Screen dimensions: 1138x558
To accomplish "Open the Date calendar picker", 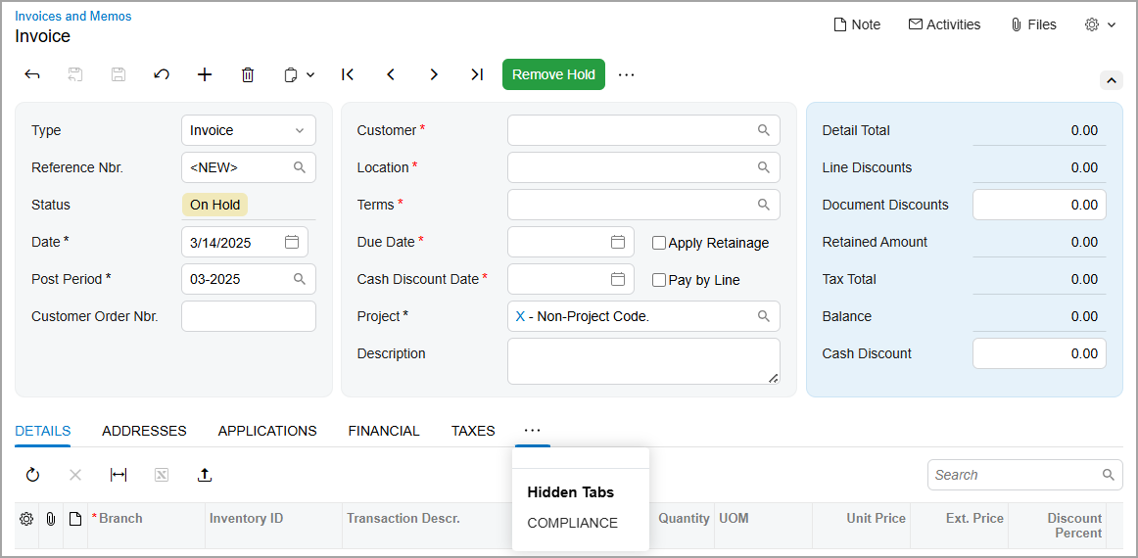I will 292,242.
